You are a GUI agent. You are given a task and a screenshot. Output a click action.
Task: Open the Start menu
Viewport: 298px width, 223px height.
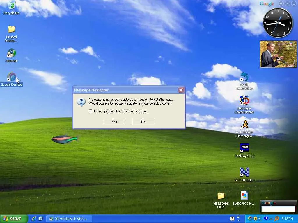14,219
